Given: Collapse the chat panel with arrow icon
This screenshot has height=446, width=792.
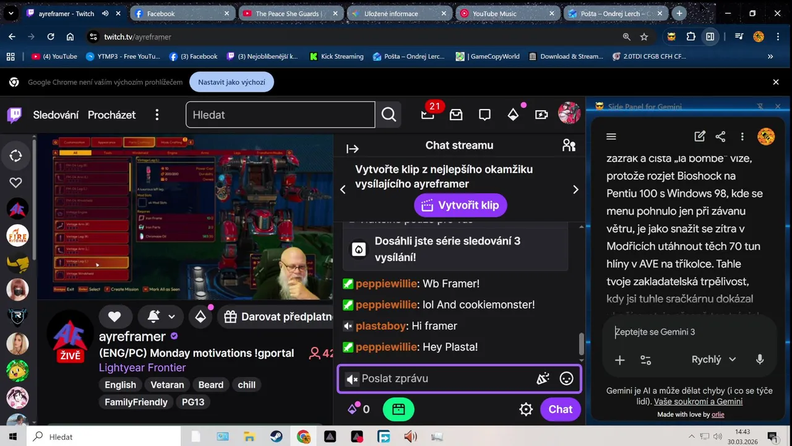Looking at the screenshot, I should pyautogui.click(x=353, y=149).
